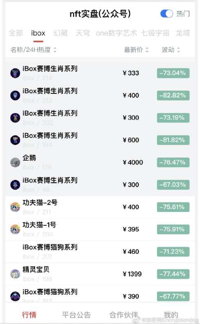The width and height of the screenshot is (200, 324).
Task: Open the iBox赛博猫狗系列 row priced ¥460
Action: click(x=100, y=252)
